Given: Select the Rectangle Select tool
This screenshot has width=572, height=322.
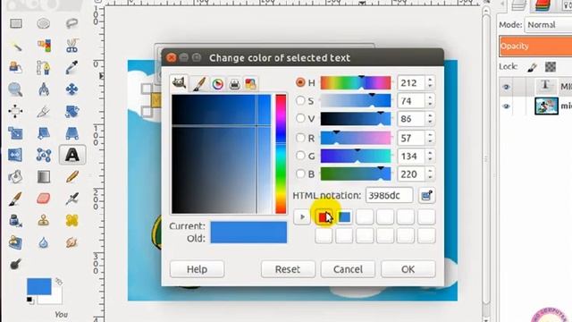Looking at the screenshot, I should point(16,24).
